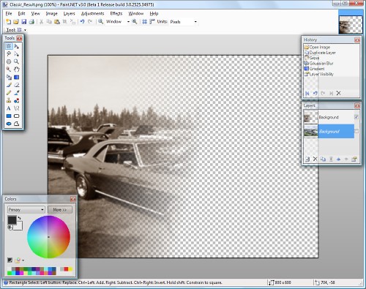Click the Zoom In toolbar icon
Viewport: 366px width, 289px height.
(135, 22)
